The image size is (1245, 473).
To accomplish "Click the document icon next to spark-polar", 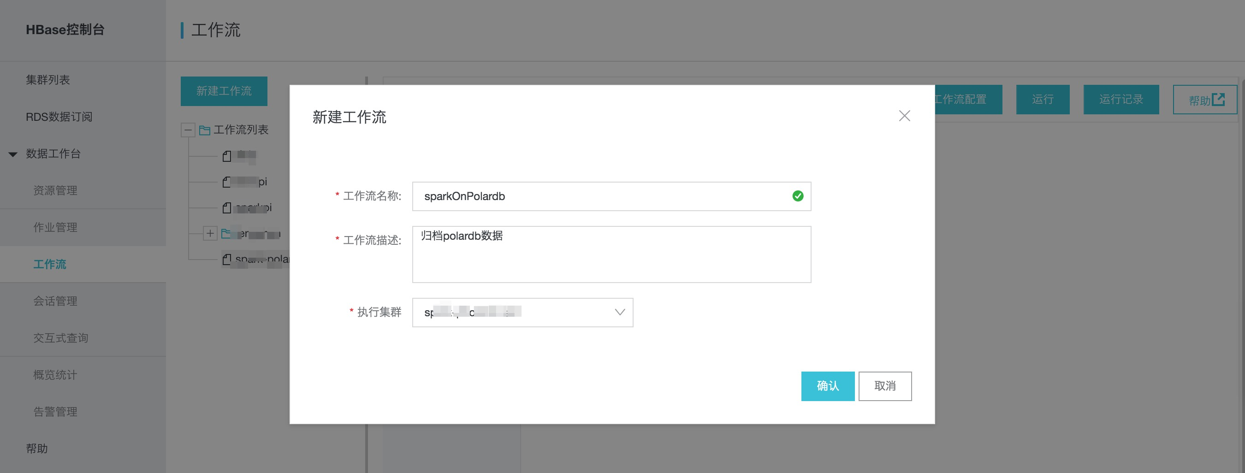I will pos(227,259).
